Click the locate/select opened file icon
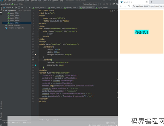The height and width of the screenshot is (126, 164). click(16, 7)
